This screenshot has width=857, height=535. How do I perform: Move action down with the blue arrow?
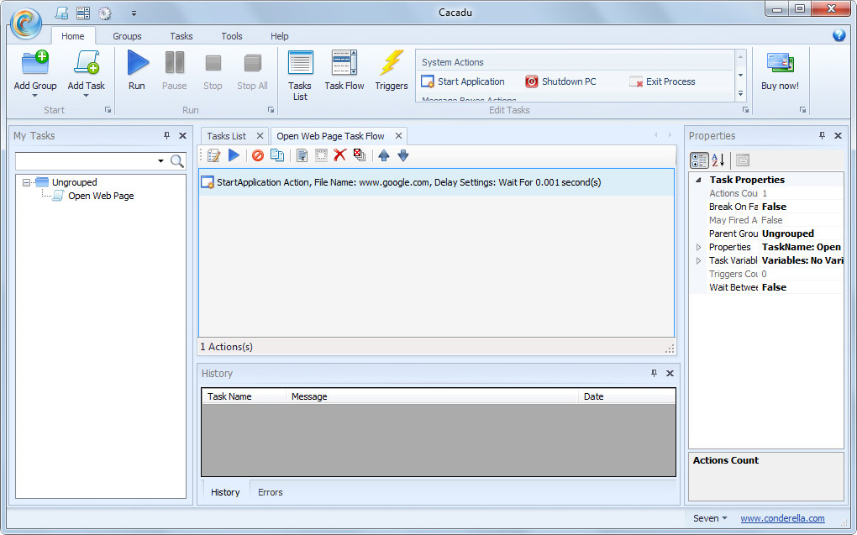point(403,155)
